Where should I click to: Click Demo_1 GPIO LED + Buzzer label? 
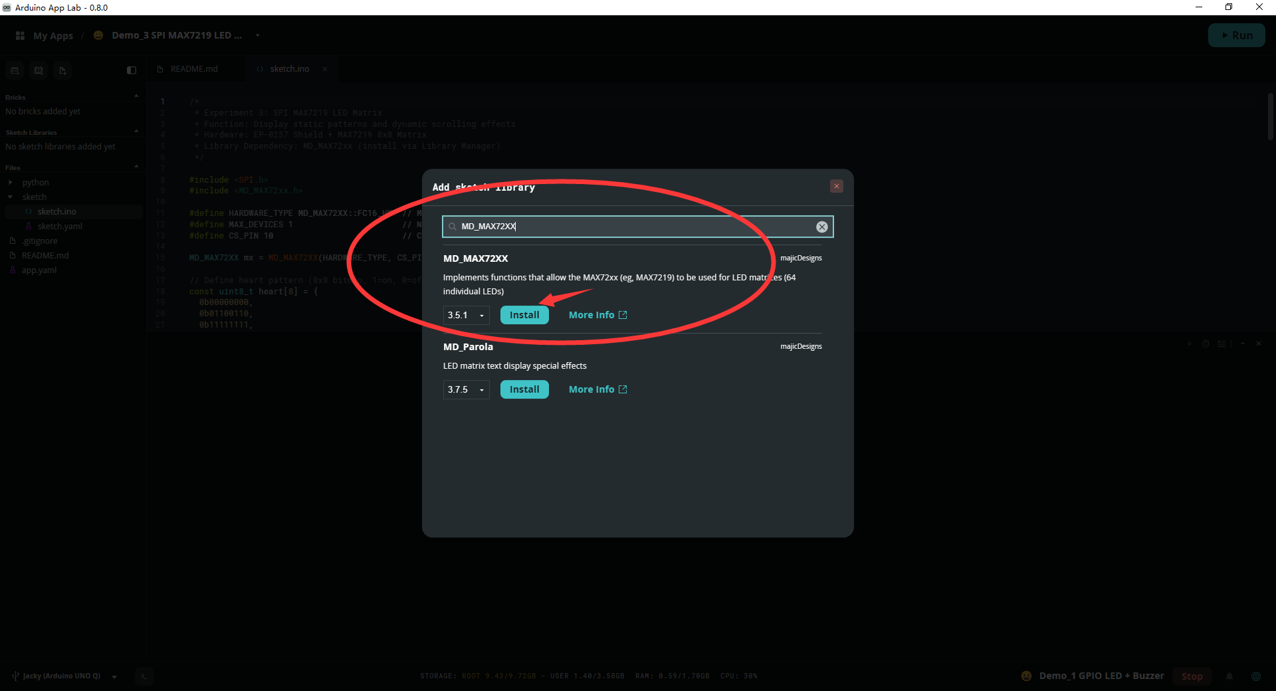(x=1101, y=676)
